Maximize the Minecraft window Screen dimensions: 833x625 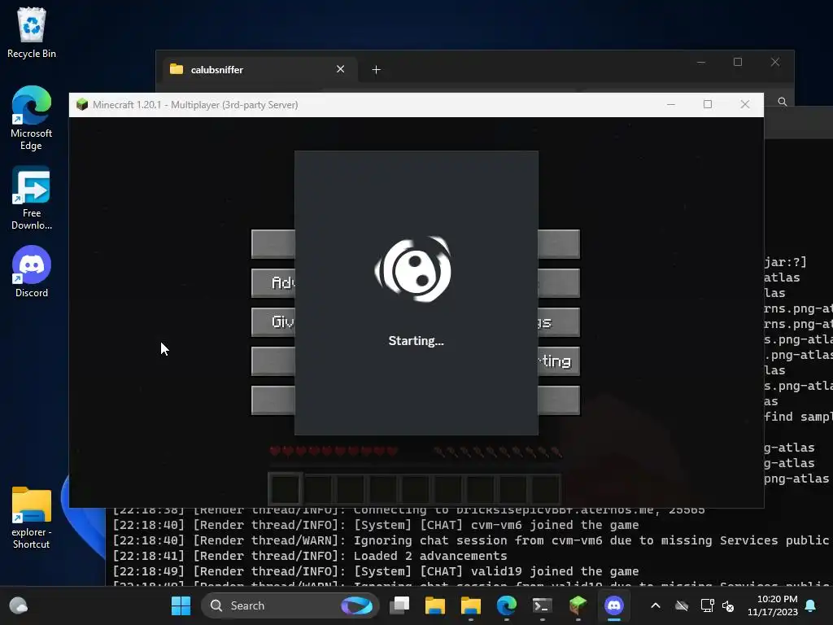click(x=708, y=105)
